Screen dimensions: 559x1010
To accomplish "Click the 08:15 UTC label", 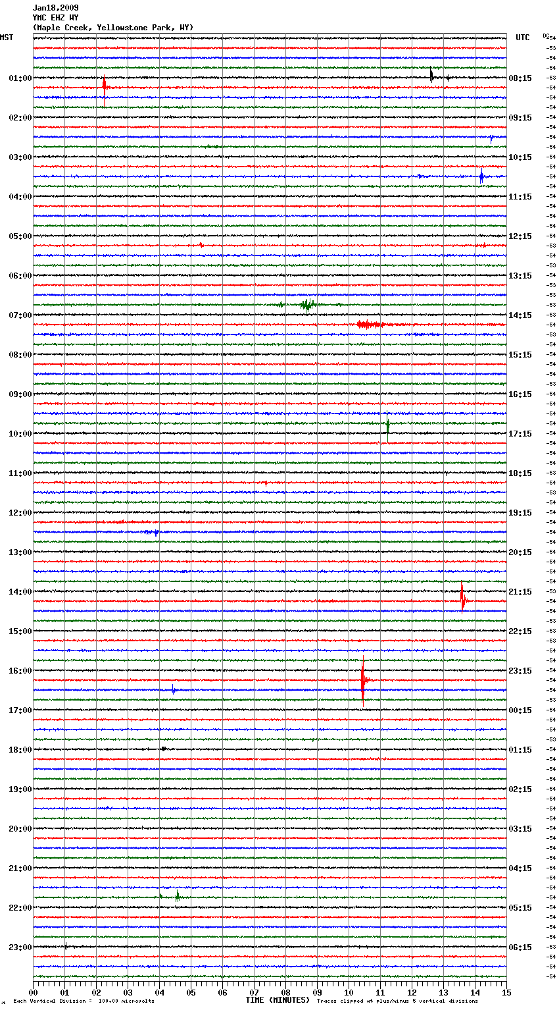I will [520, 78].
